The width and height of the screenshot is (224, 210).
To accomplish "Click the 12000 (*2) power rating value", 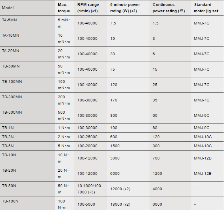I will pyautogui.click(x=120, y=189).
